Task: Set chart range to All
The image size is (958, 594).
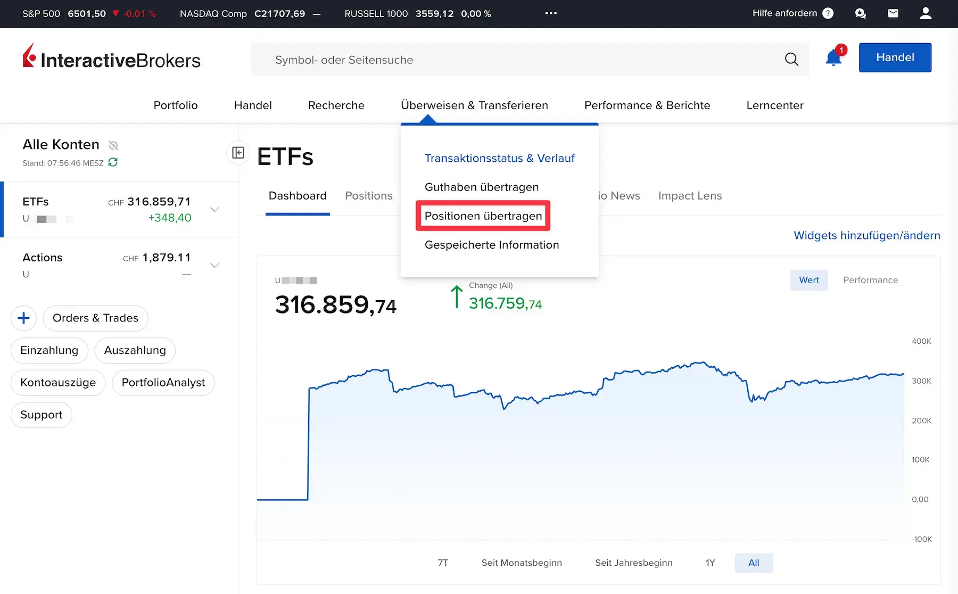Action: point(754,563)
